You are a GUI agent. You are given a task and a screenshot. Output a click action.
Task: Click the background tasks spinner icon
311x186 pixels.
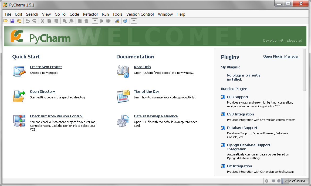pos(266,181)
